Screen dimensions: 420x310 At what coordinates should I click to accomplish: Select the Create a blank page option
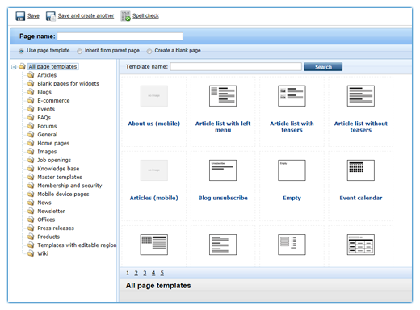pos(149,51)
